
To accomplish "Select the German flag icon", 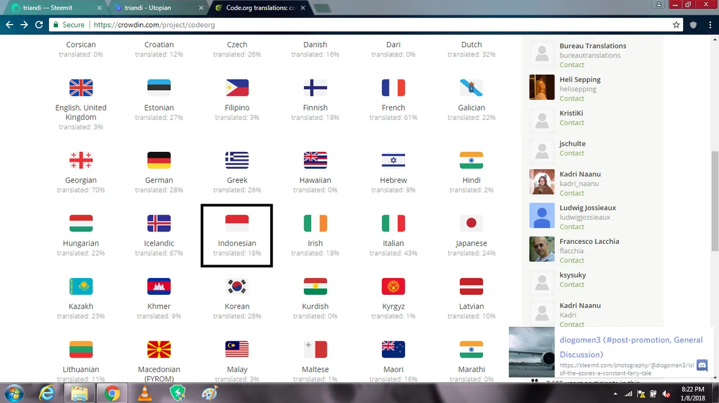I will pyautogui.click(x=159, y=160).
